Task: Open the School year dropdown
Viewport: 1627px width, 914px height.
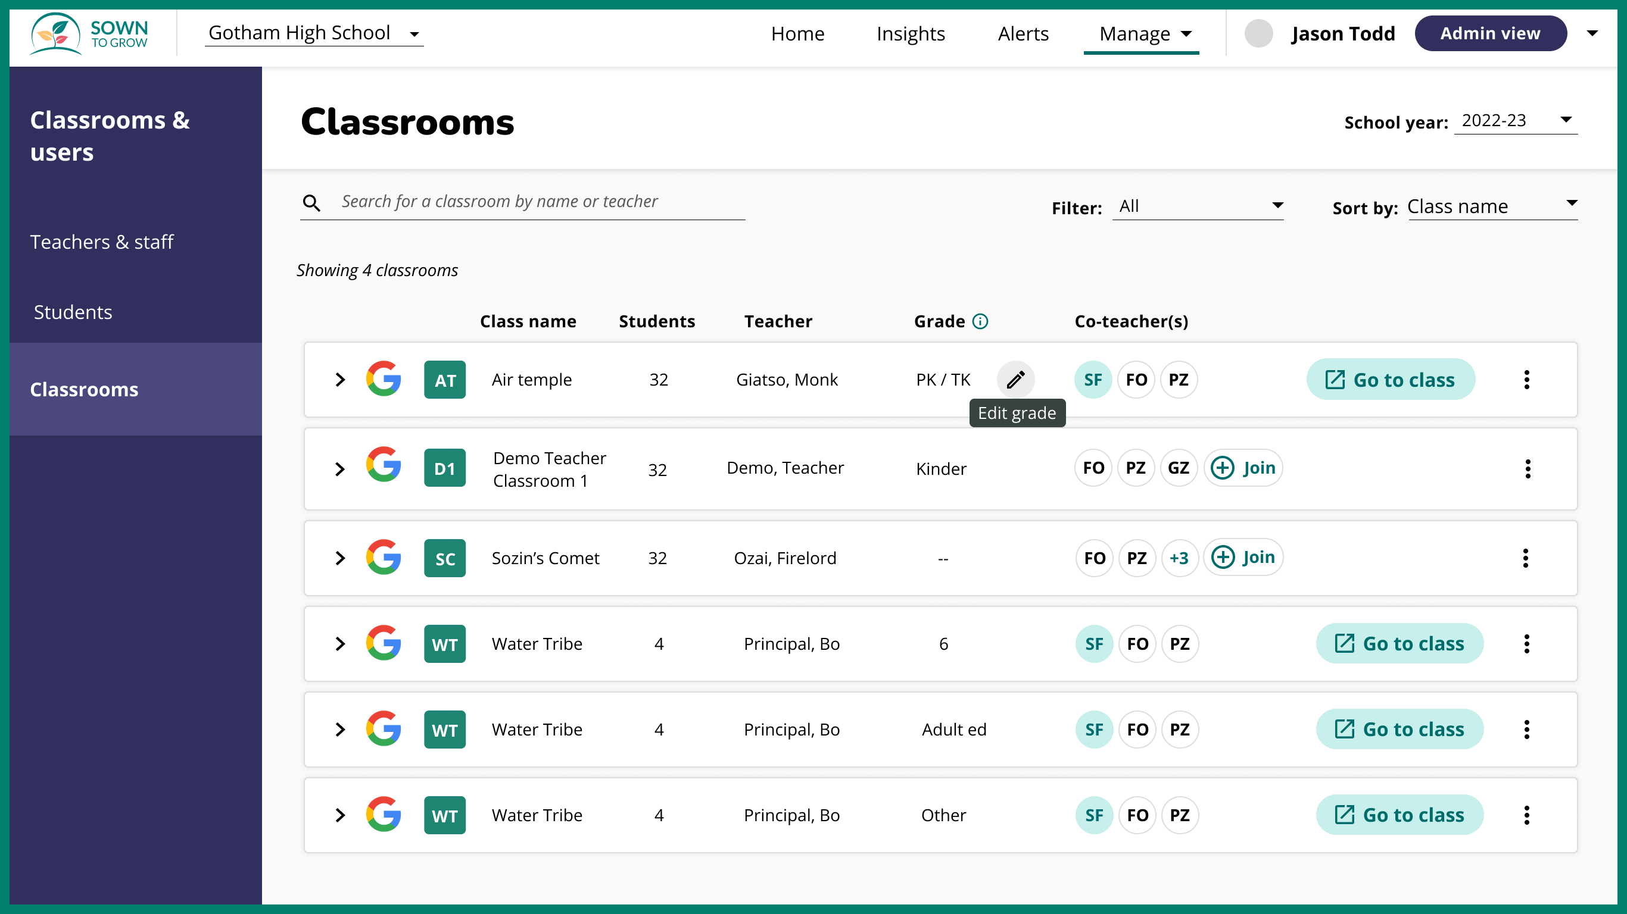Action: tap(1514, 121)
